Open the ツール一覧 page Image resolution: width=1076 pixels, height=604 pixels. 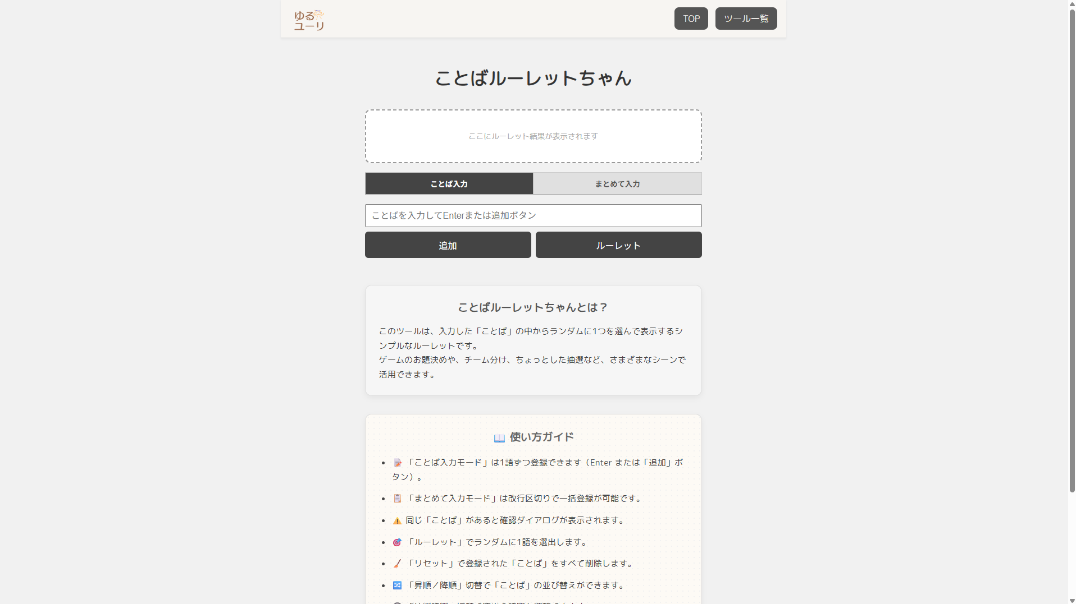[746, 19]
